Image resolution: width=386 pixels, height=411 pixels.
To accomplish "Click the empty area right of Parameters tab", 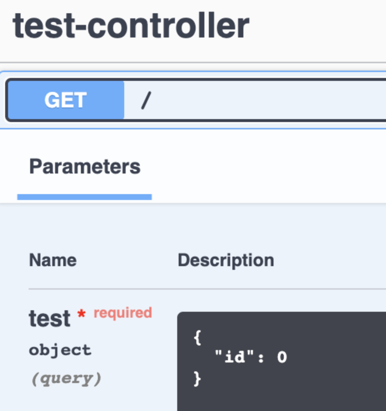I will click(268, 167).
